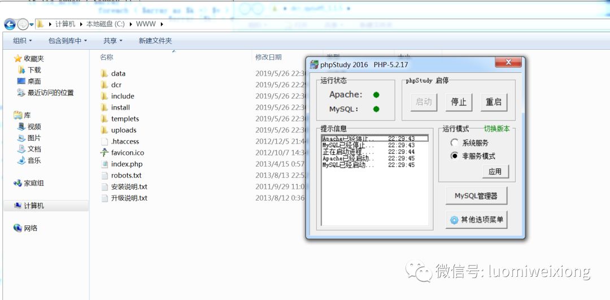This screenshot has width=610, height=300.
Task: Click the 切换版本 link
Action: pos(497,129)
